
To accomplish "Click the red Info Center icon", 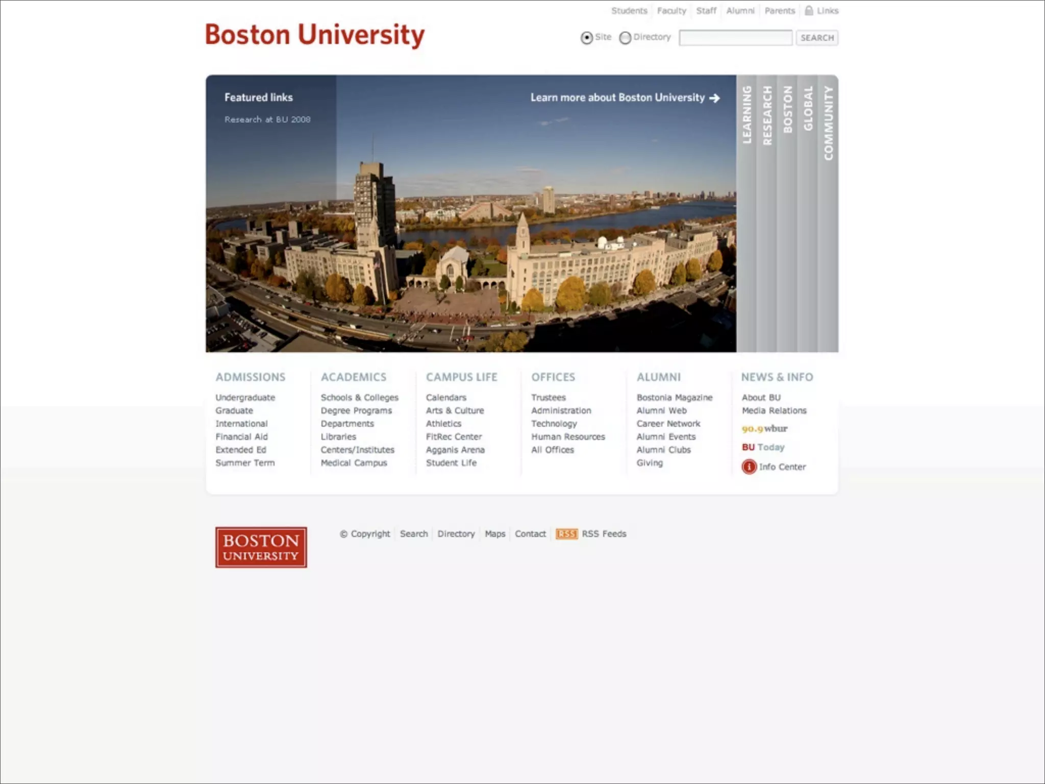I will (749, 467).
